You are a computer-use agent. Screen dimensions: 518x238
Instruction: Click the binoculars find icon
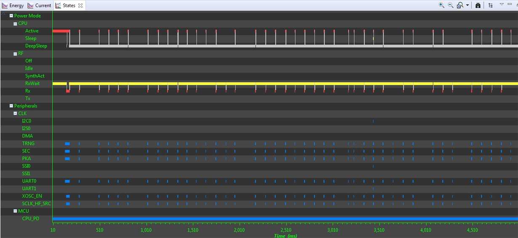click(x=478, y=5)
